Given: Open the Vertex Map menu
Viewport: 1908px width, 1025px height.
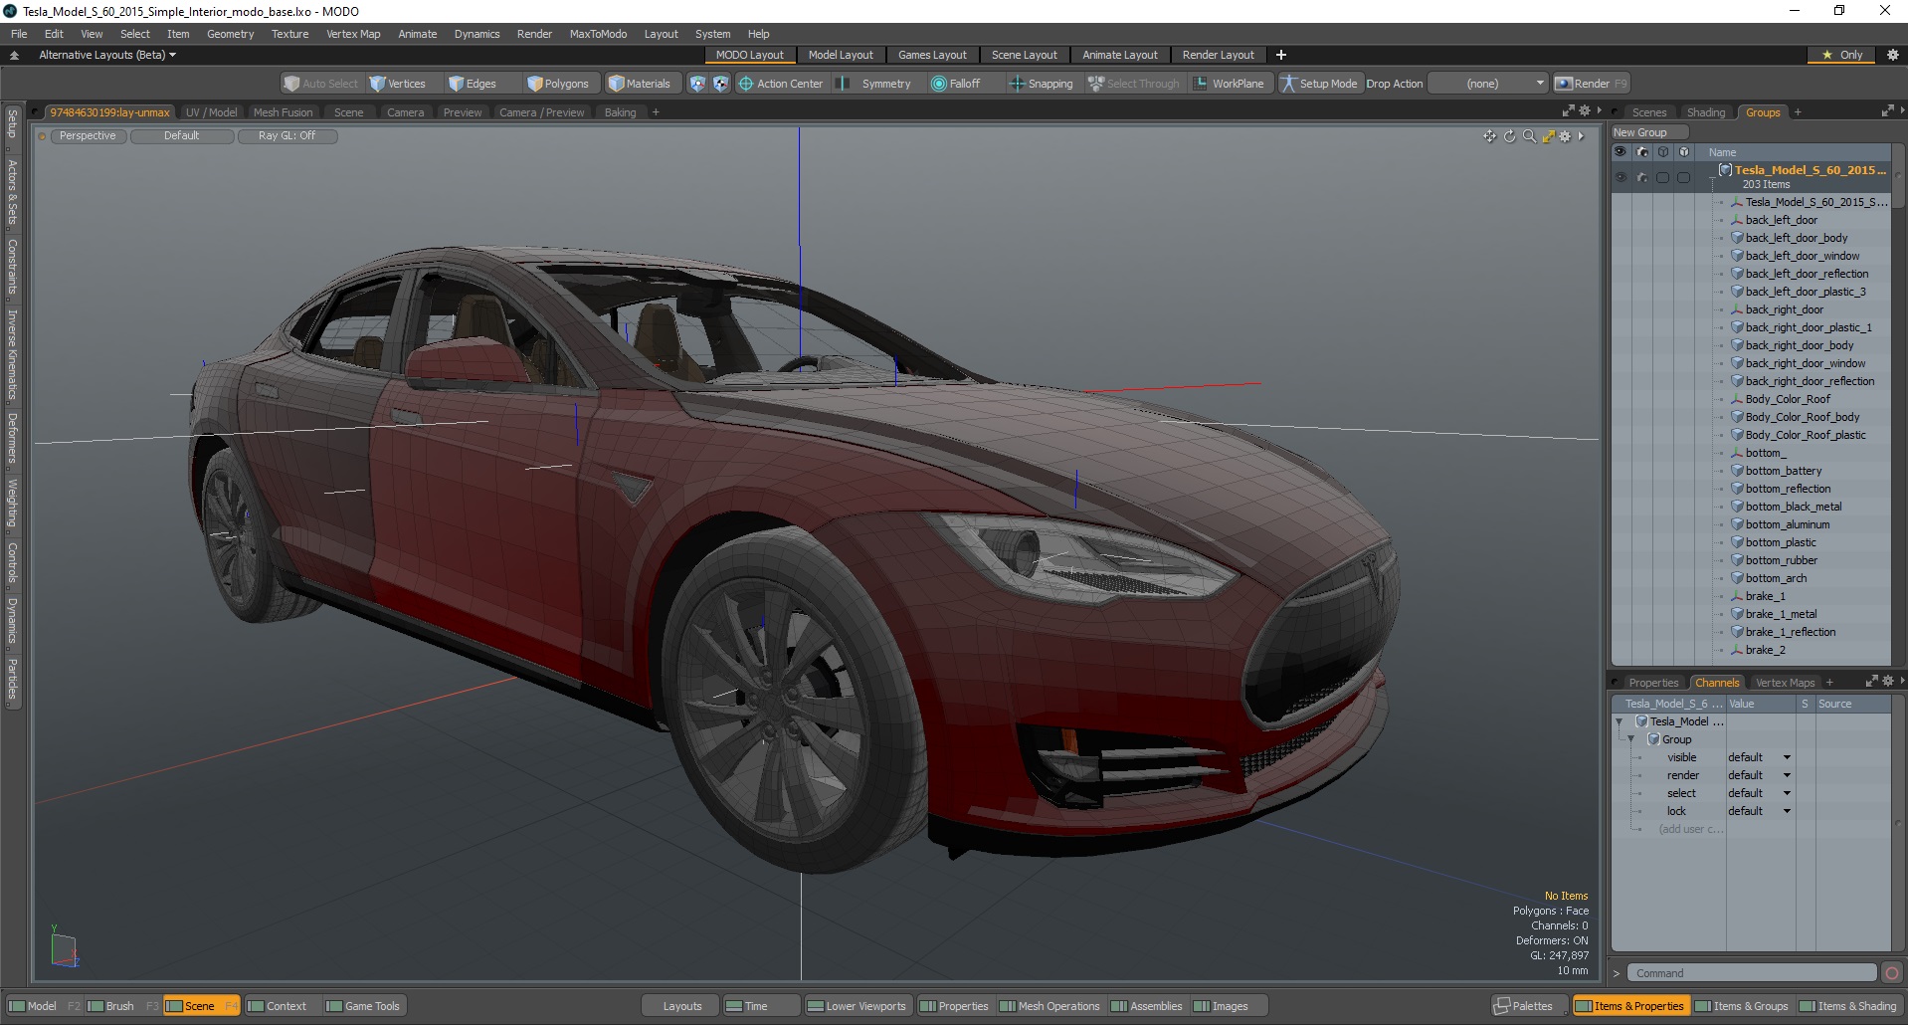Looking at the screenshot, I should (353, 34).
